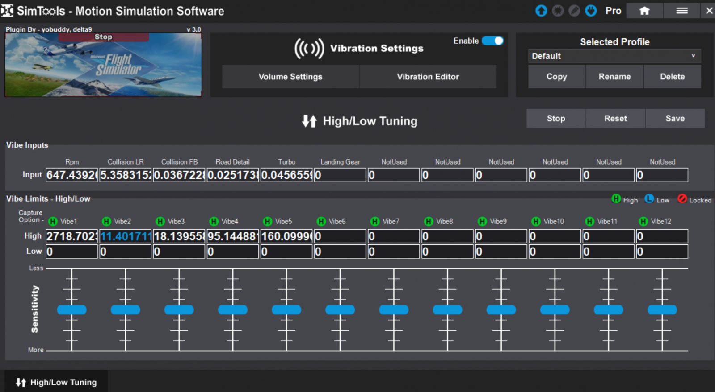Disable the Vibration Settings Enable switch
This screenshot has width=715, height=392.
[493, 41]
